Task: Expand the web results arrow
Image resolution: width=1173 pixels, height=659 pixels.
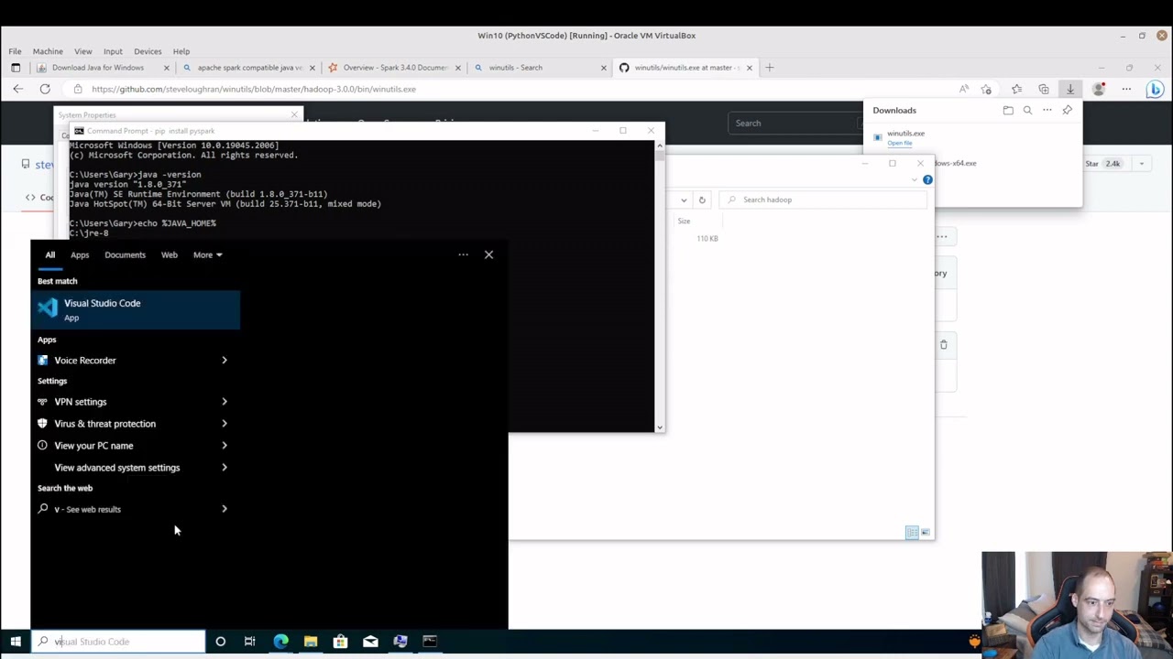Action: (225, 509)
